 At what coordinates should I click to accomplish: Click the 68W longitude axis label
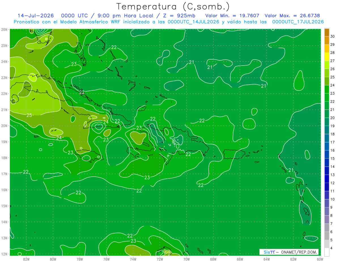point(213,259)
